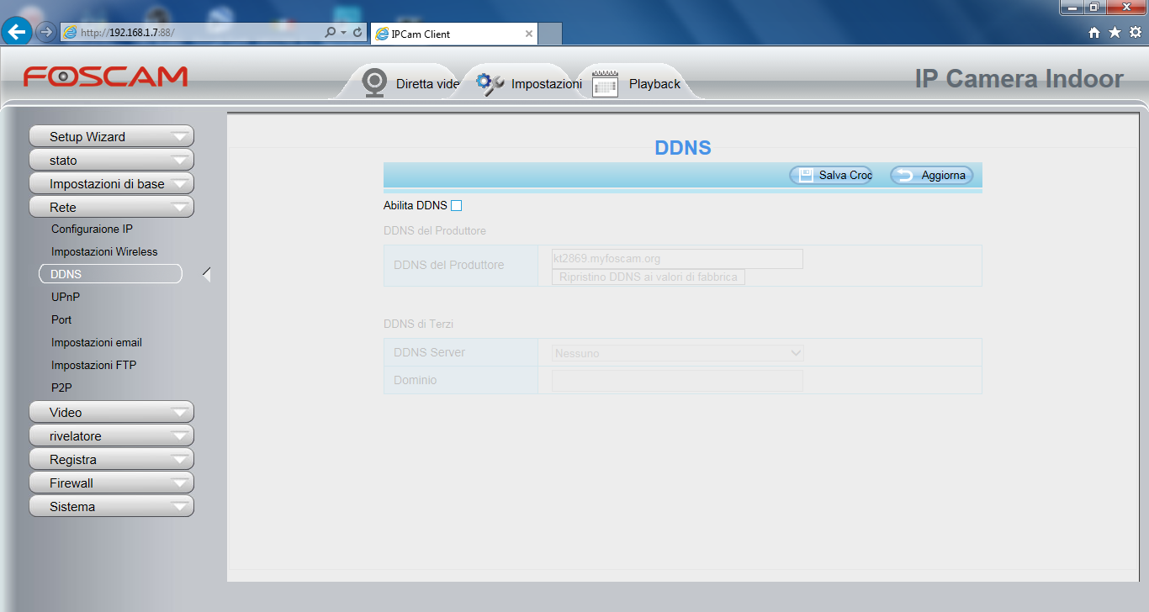Open the favorites star icon
Viewport: 1149px width, 612px height.
coord(1115,32)
